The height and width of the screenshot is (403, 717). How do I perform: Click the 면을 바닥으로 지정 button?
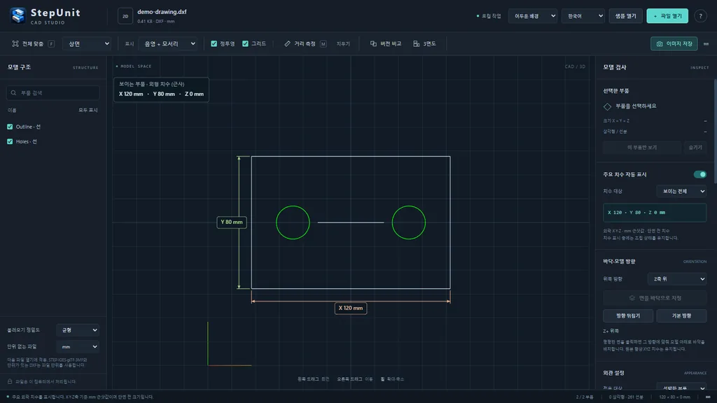coord(655,298)
